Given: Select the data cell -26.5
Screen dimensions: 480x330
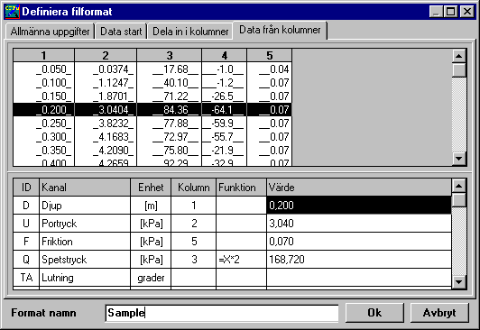Looking at the screenshot, I should (x=225, y=96).
